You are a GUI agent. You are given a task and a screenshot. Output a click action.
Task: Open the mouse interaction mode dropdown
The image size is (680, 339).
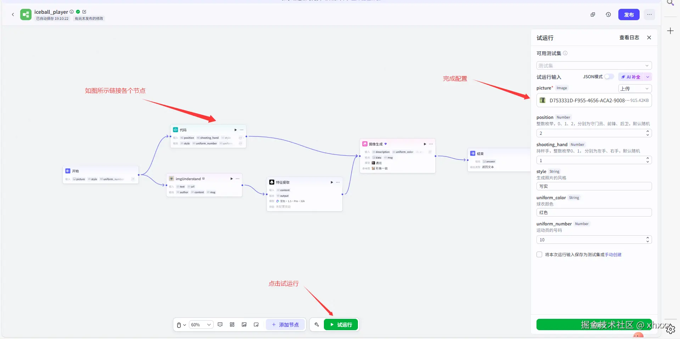tap(181, 325)
